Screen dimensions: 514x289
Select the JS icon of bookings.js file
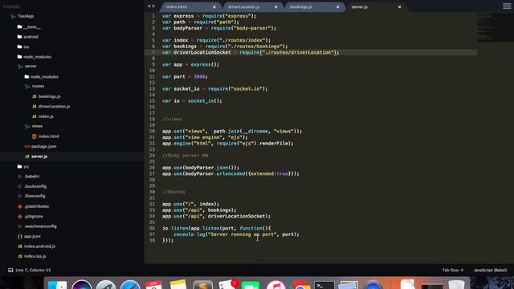tap(34, 96)
